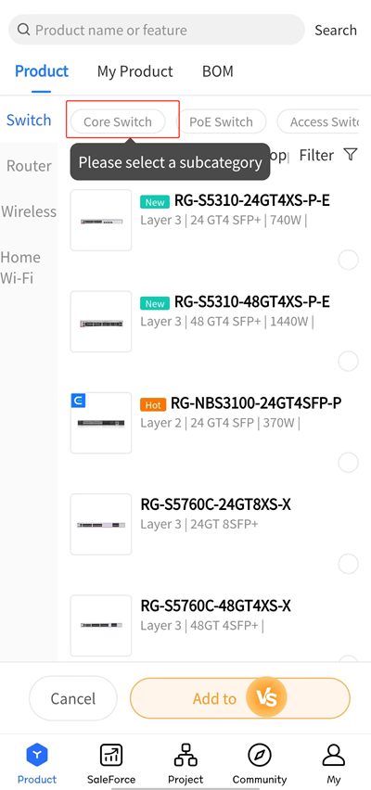Choose the Core Switch subcategory chip
This screenshot has width=371, height=790.
118,121
